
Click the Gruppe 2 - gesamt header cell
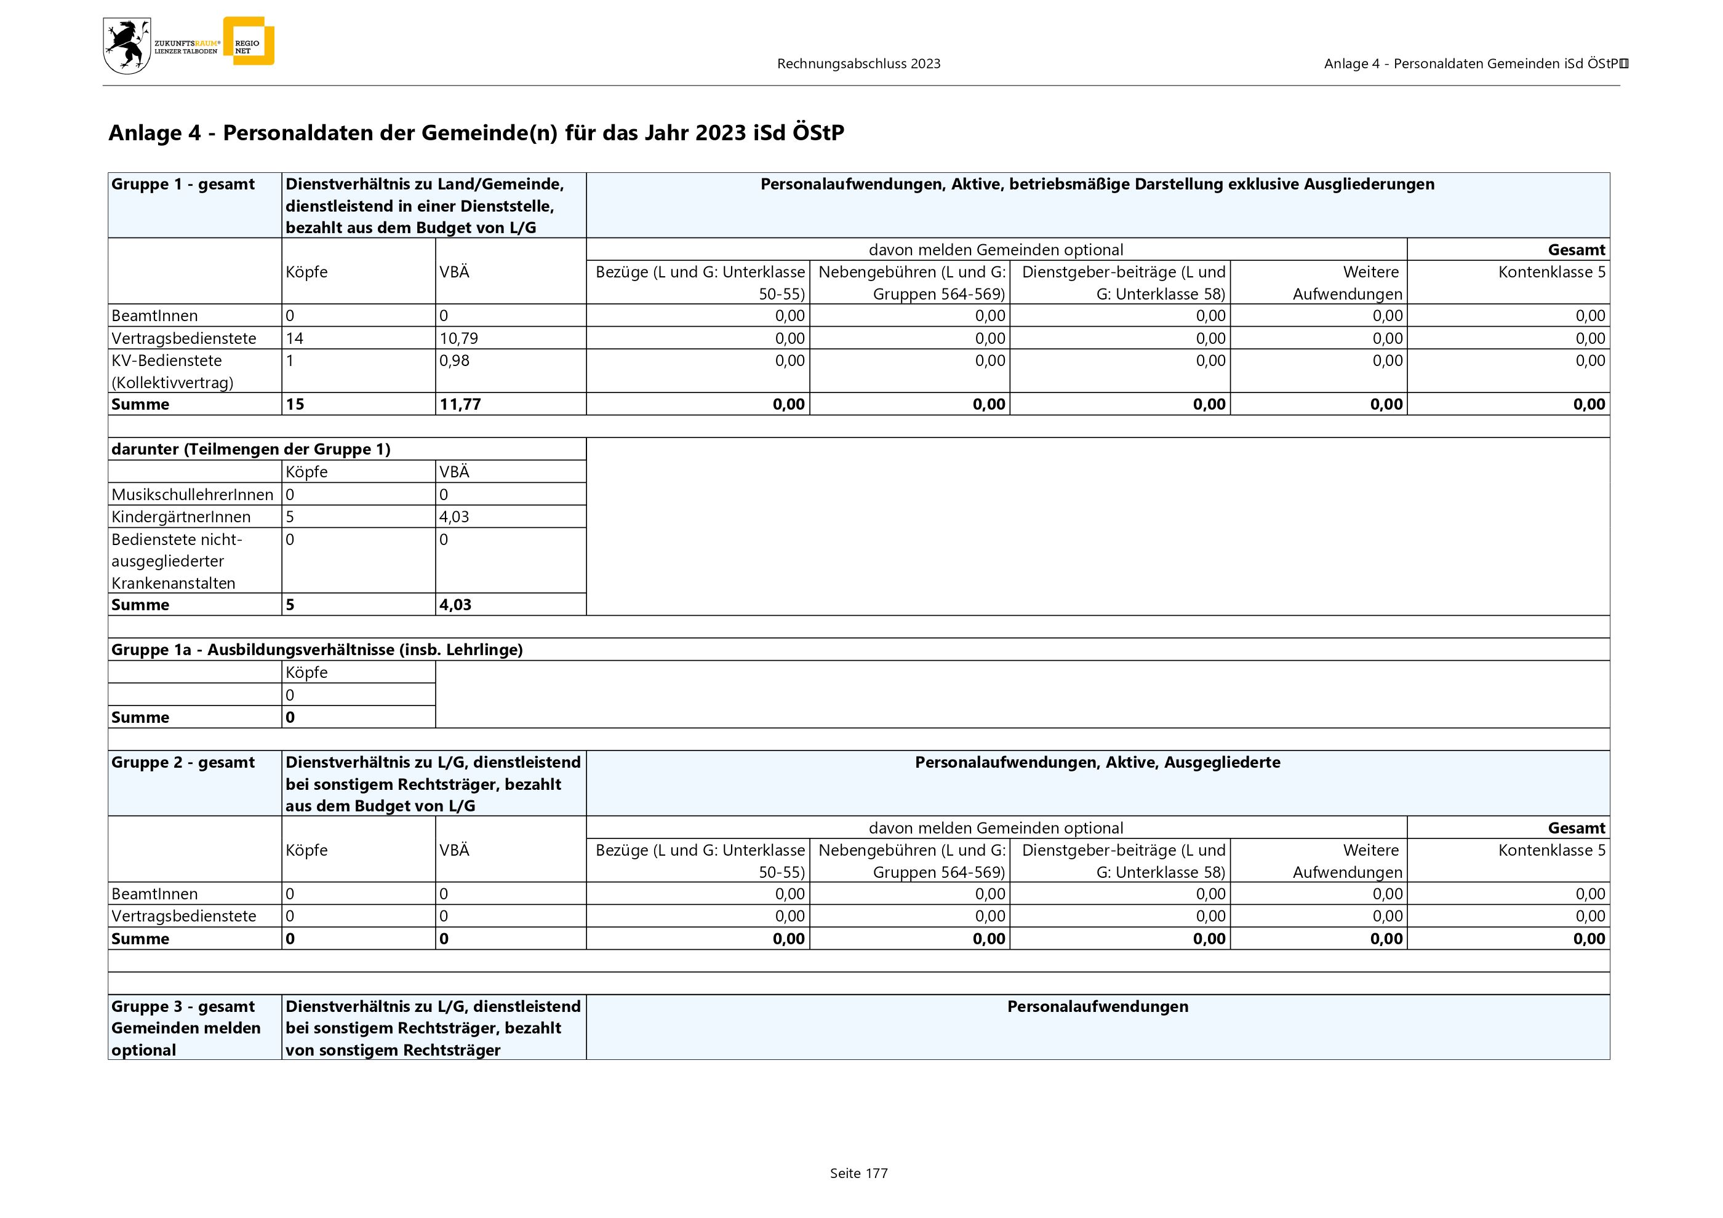pos(183,763)
